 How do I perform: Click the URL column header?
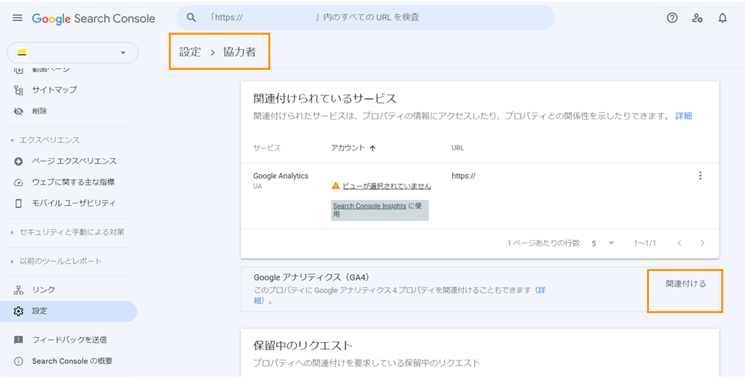tap(457, 148)
